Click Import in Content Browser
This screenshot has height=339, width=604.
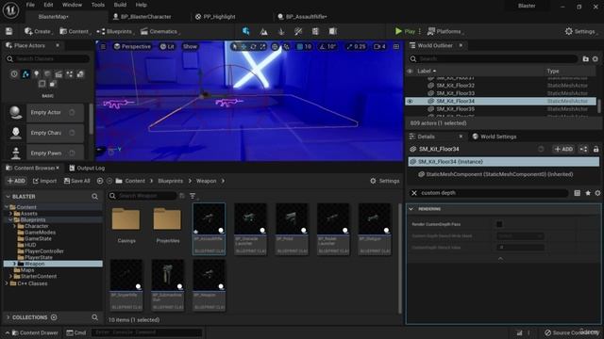pyautogui.click(x=44, y=181)
